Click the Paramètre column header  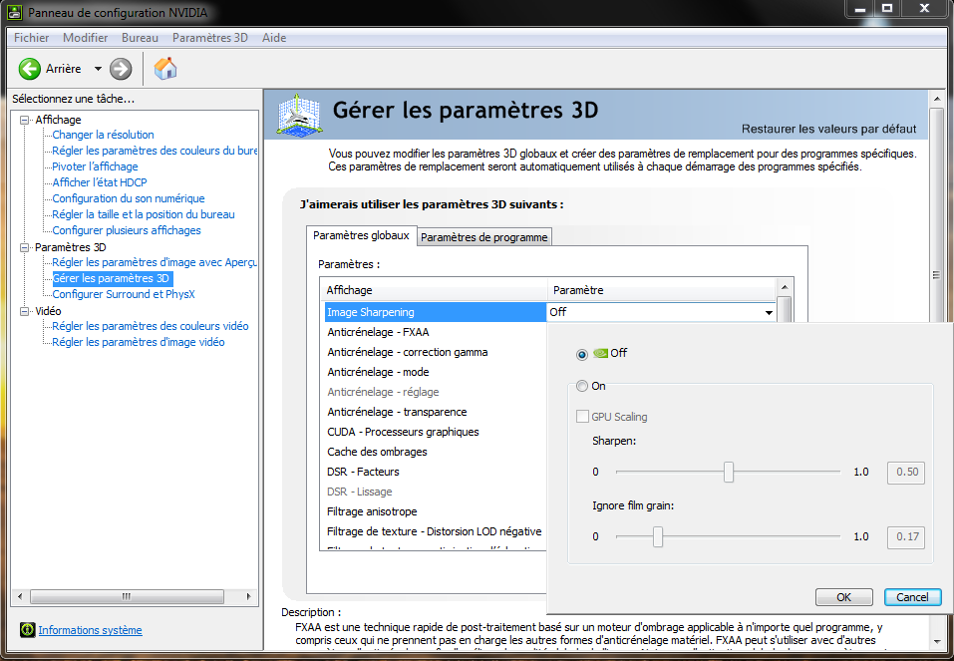(x=662, y=290)
